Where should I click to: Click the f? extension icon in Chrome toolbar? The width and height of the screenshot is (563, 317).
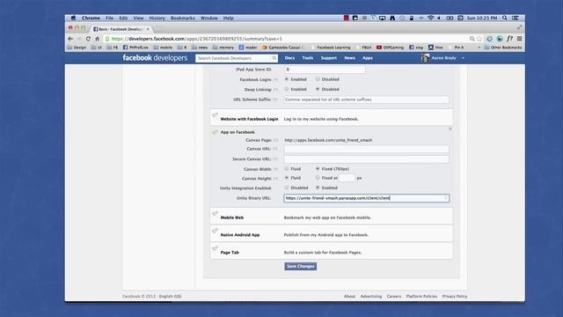tap(509, 39)
